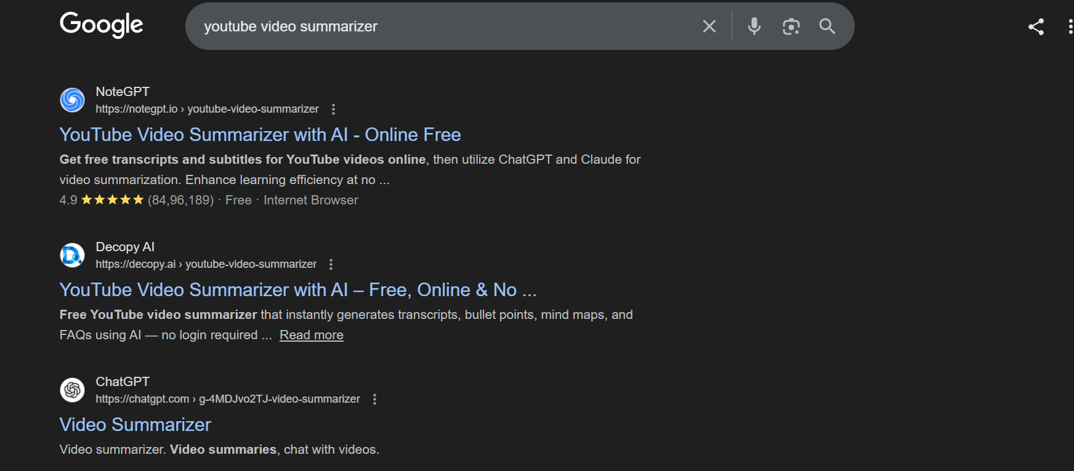The image size is (1074, 471).
Task: Click the share icon at top right
Action: tap(1036, 26)
